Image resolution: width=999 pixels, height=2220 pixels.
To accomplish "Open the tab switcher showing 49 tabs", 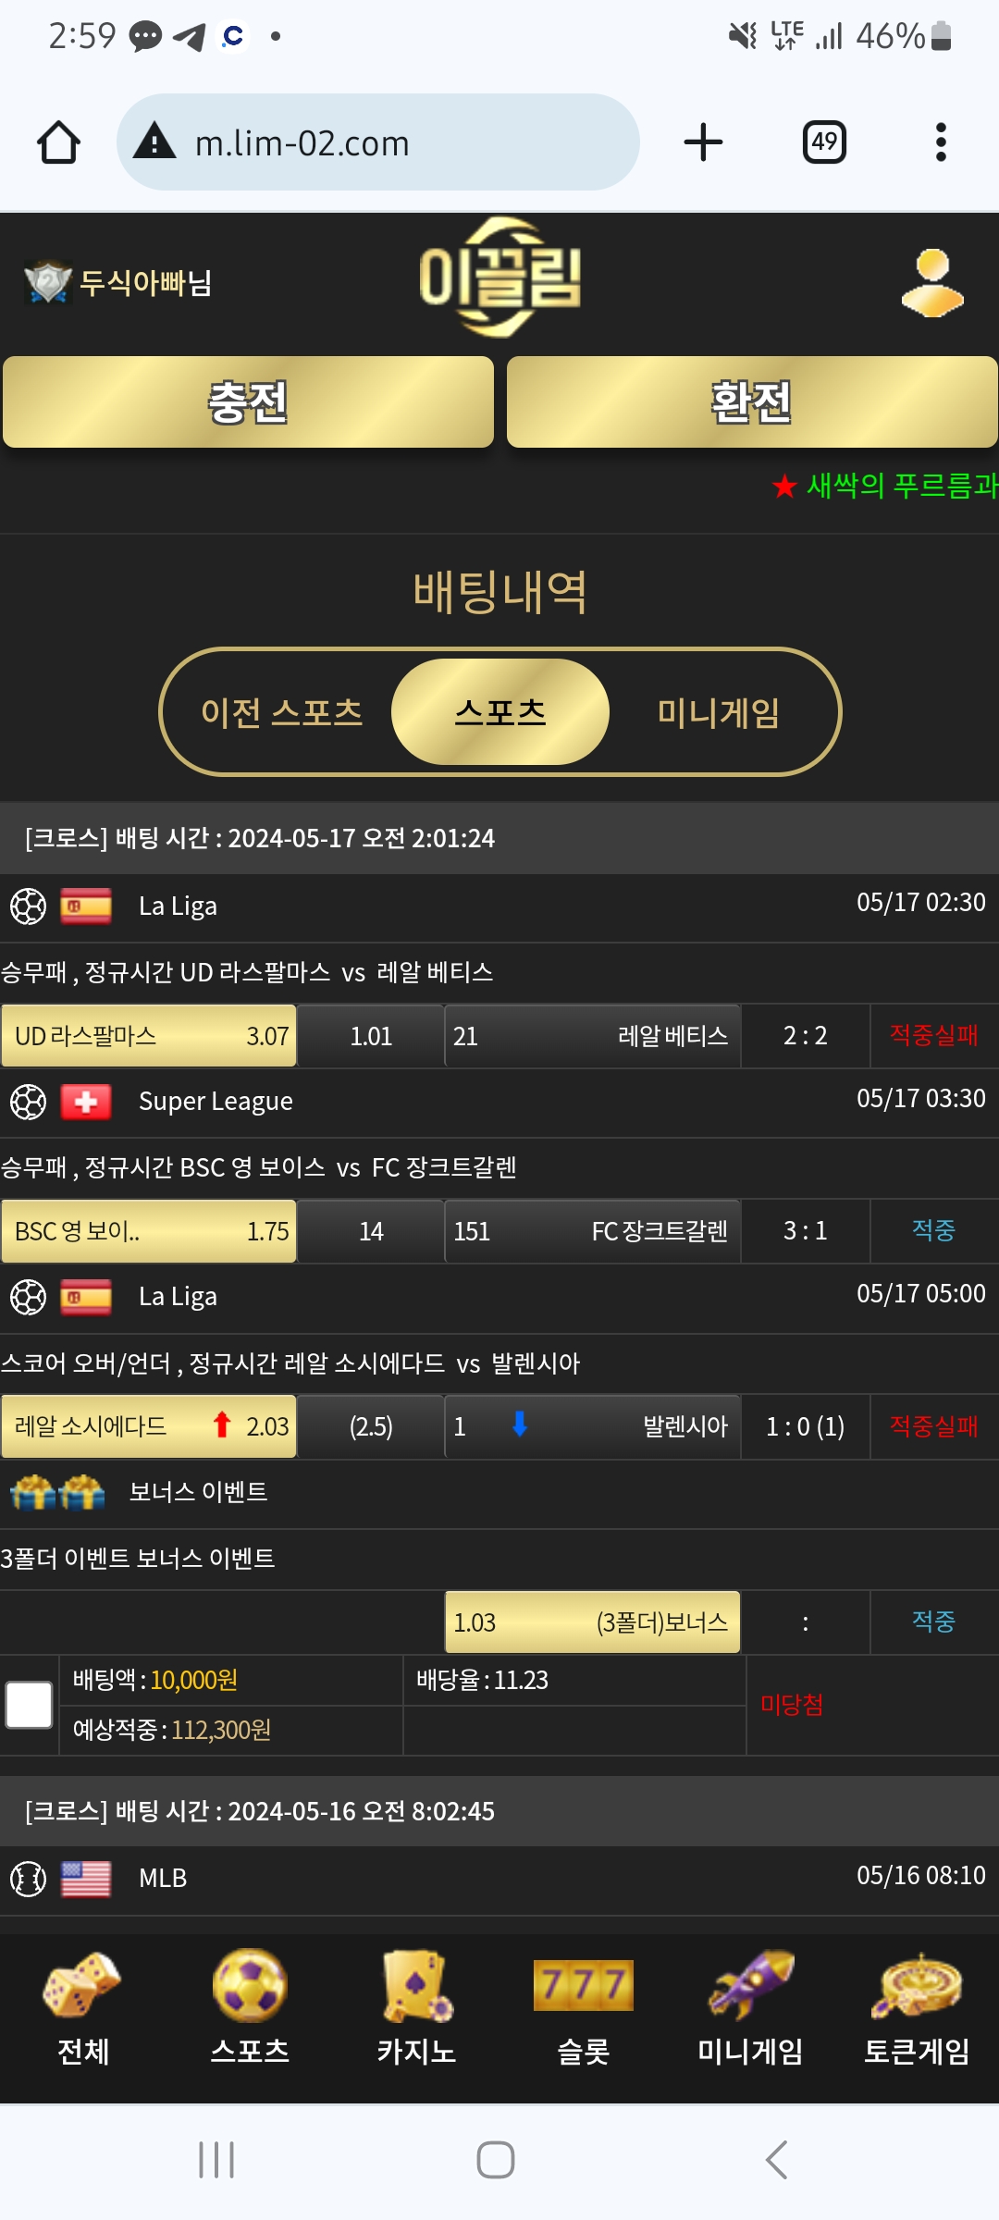I will tap(824, 142).
